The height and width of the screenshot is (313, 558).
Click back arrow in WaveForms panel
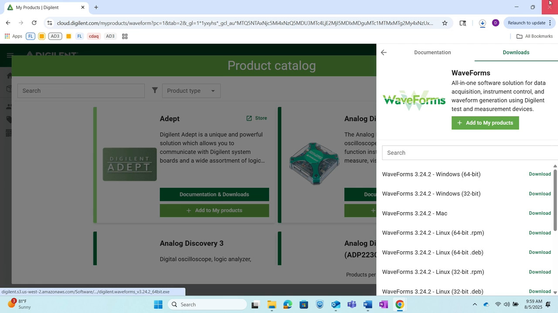pyautogui.click(x=384, y=53)
